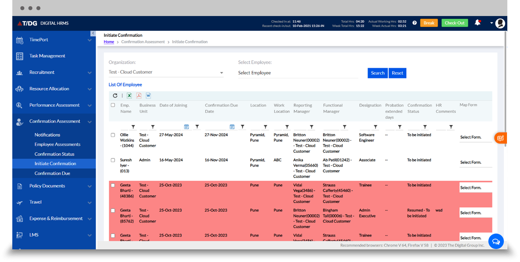Click the Search button
520x262 pixels.
(x=378, y=73)
